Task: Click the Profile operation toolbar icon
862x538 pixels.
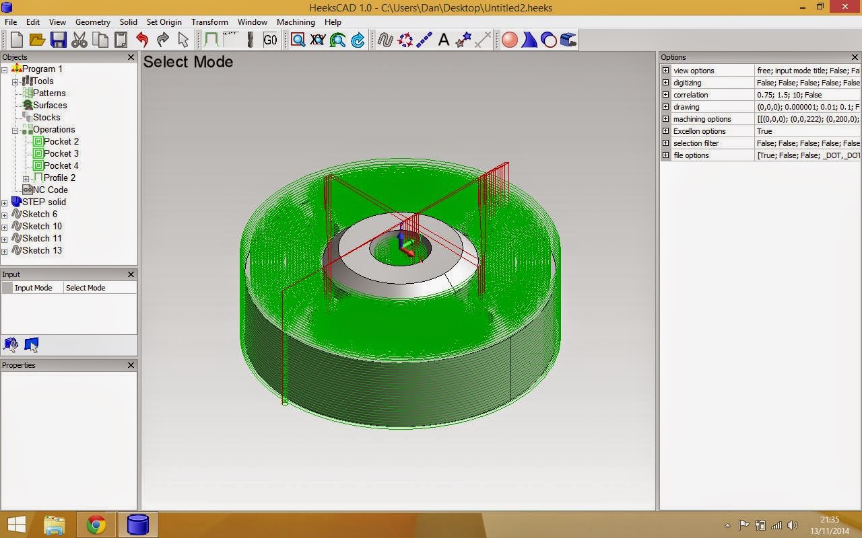Action: point(211,40)
